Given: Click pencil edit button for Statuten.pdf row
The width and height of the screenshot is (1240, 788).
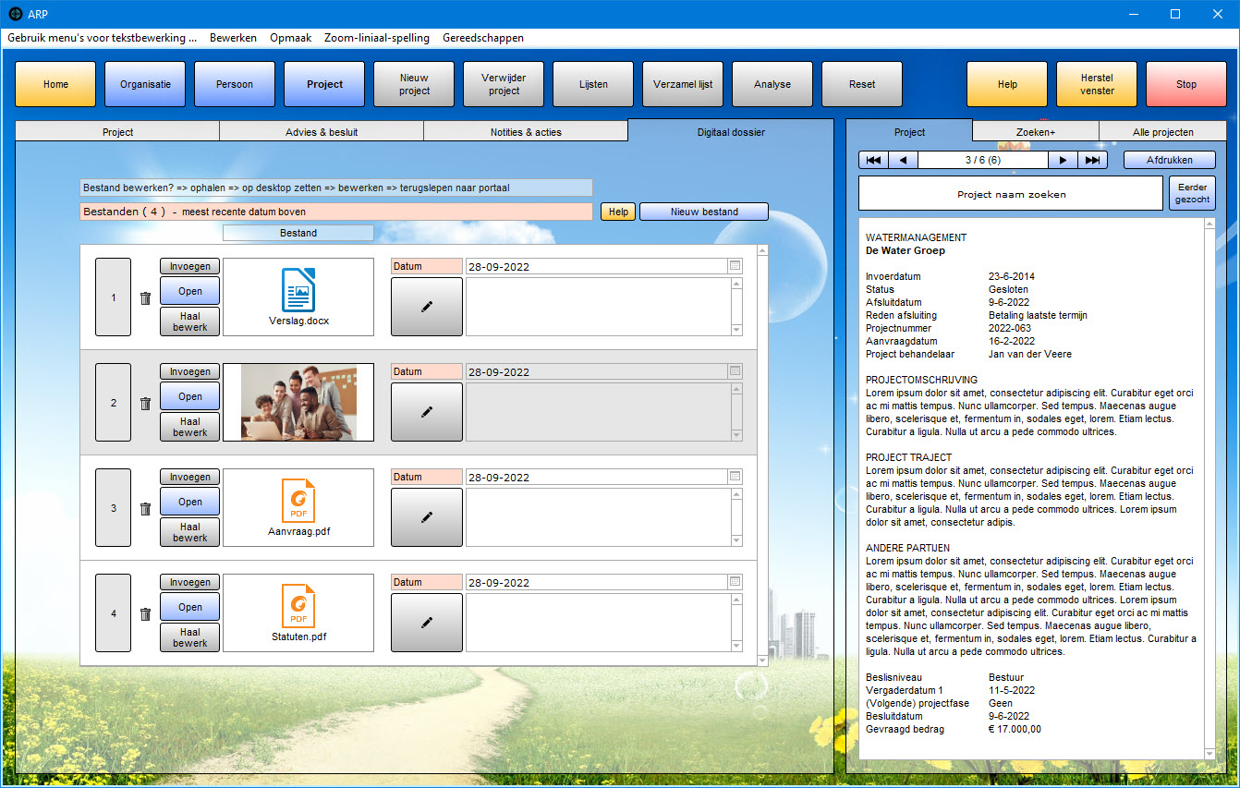Looking at the screenshot, I should tap(426, 623).
